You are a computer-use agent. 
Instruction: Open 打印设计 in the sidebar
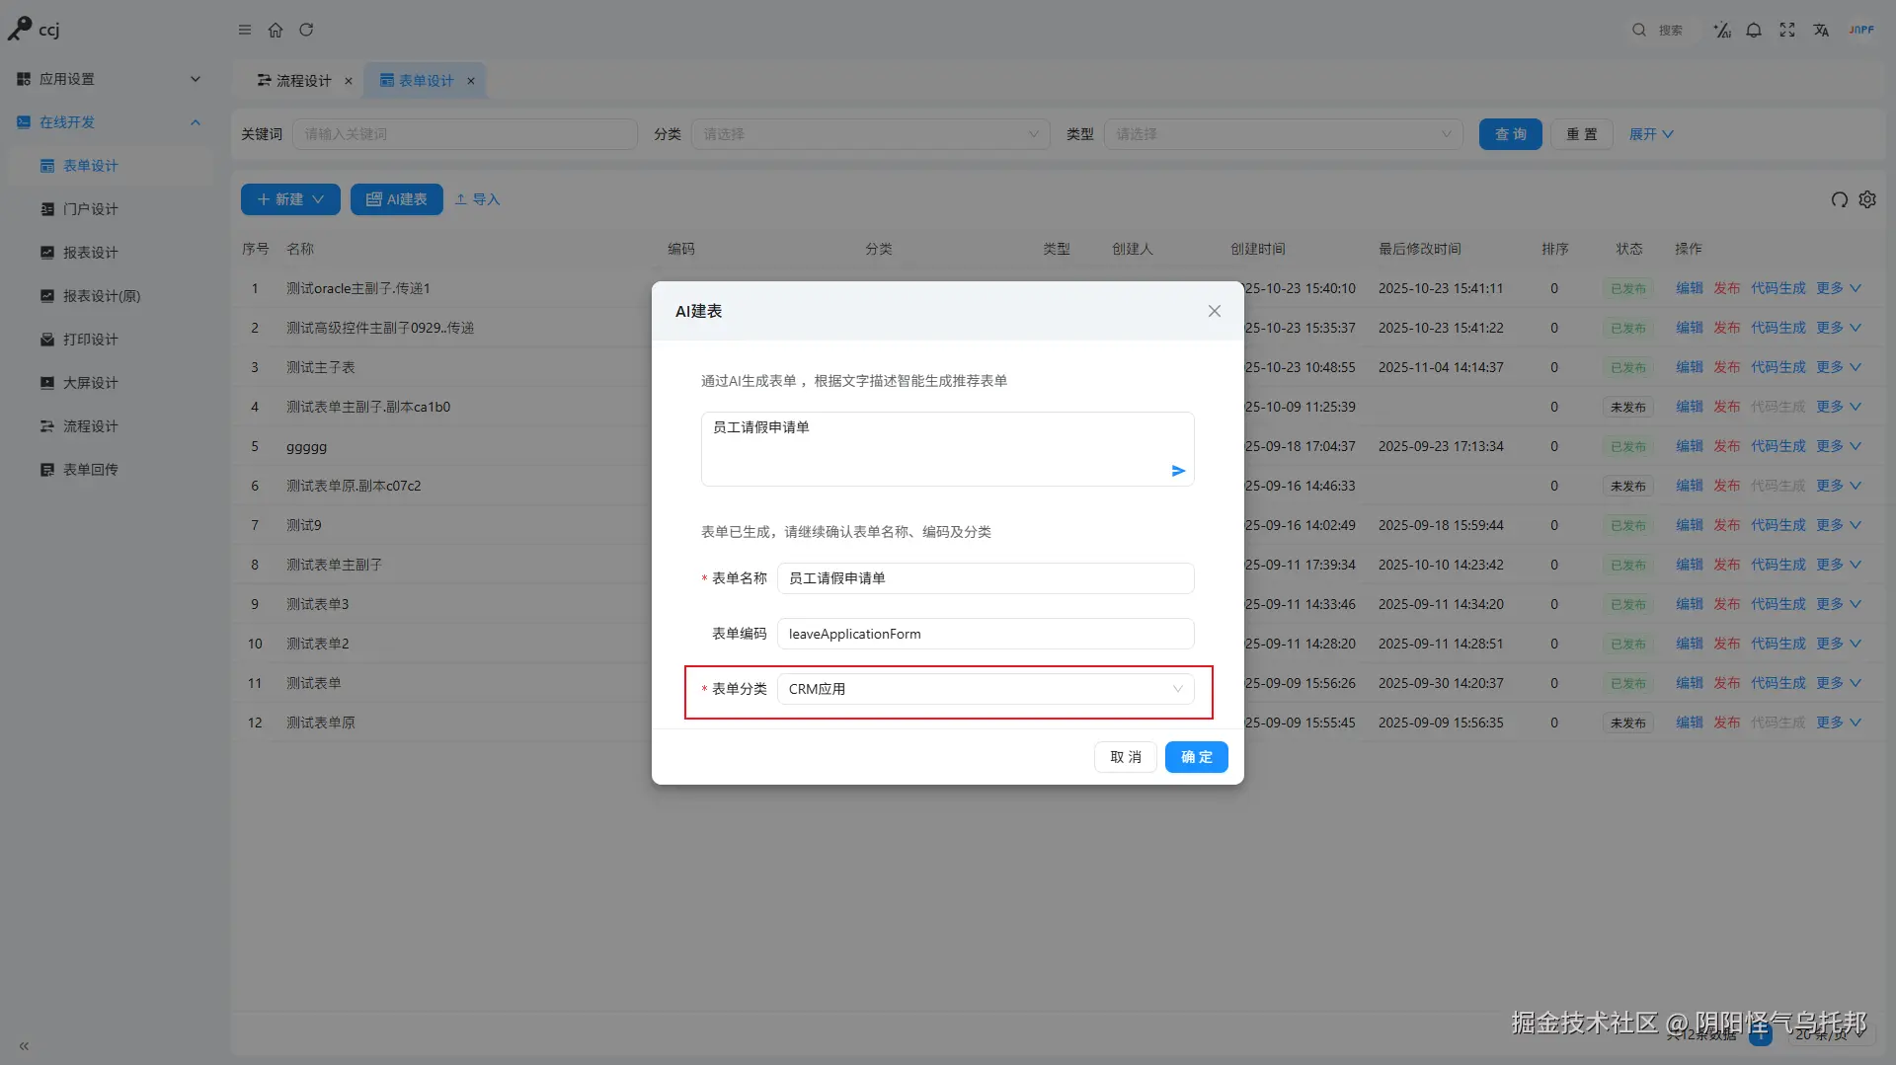pos(111,340)
